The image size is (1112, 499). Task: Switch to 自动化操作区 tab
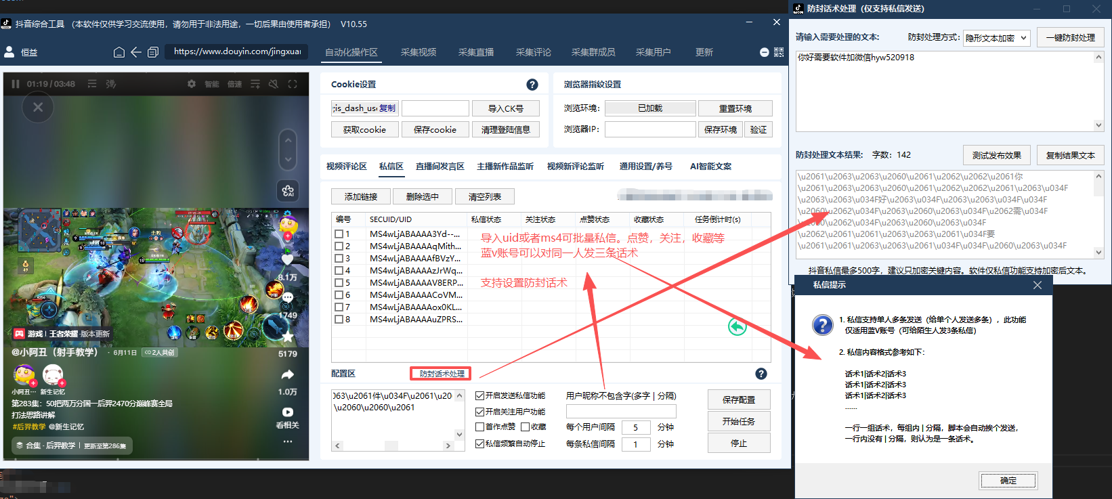point(351,52)
